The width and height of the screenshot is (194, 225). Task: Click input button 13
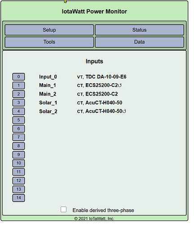coord(18,189)
